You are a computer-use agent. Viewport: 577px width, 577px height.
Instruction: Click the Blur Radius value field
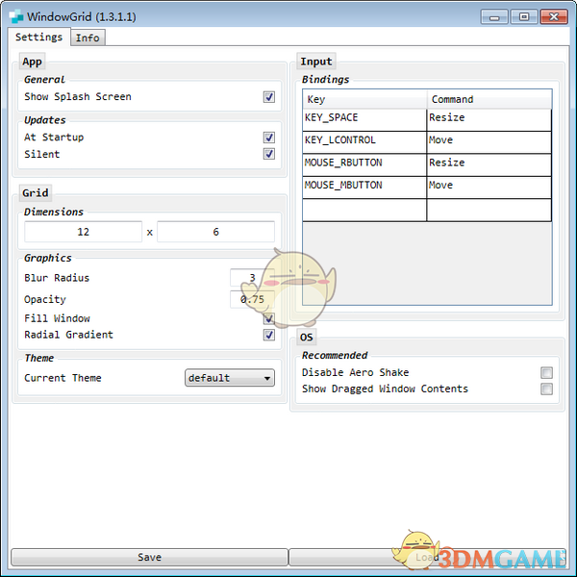pos(252,278)
